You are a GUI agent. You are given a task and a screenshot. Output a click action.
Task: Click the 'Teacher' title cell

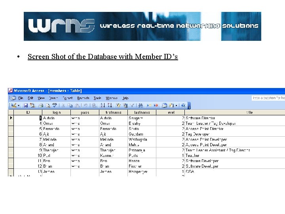(x=235, y=155)
